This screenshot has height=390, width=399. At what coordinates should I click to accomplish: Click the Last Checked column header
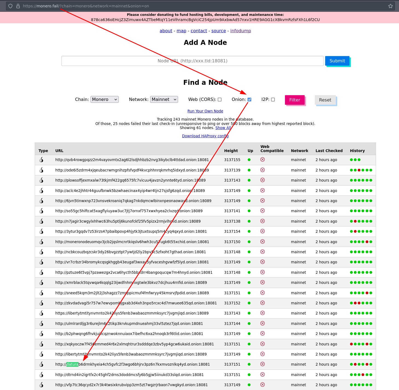click(329, 151)
